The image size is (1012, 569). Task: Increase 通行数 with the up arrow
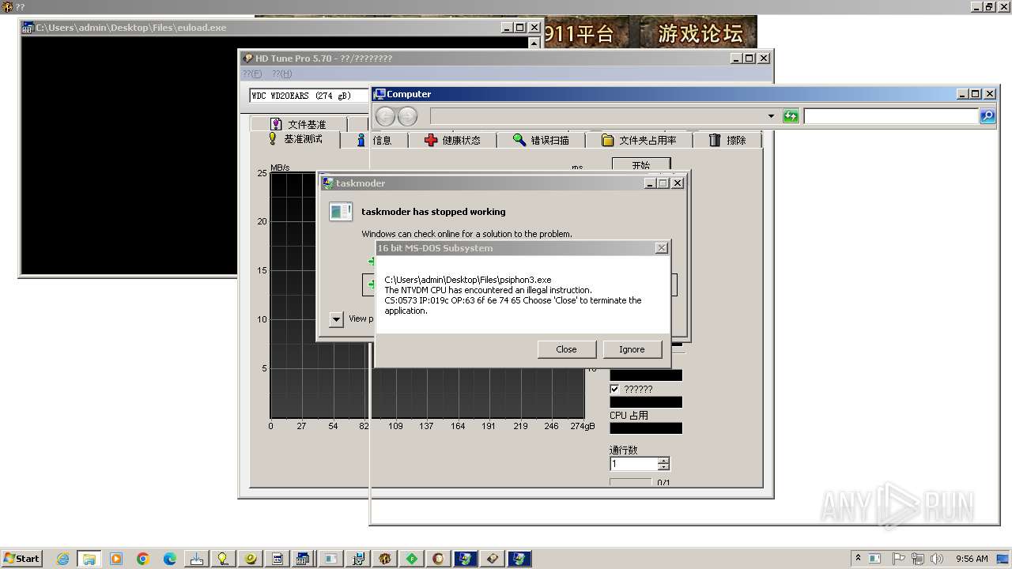664,461
